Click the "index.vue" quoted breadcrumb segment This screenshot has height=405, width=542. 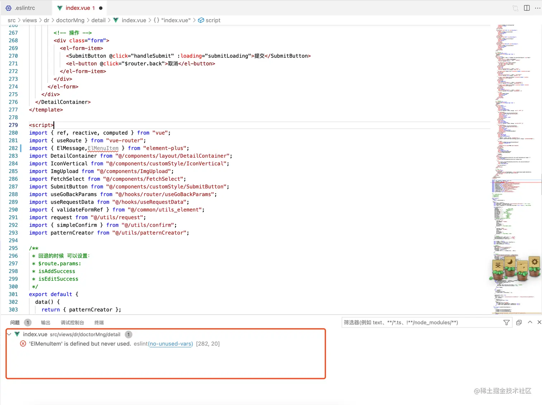(176, 20)
